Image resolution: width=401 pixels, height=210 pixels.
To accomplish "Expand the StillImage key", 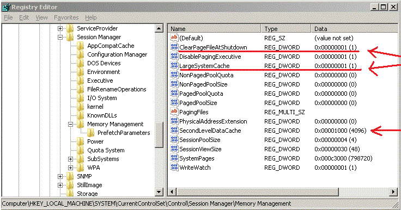I will 60,185.
